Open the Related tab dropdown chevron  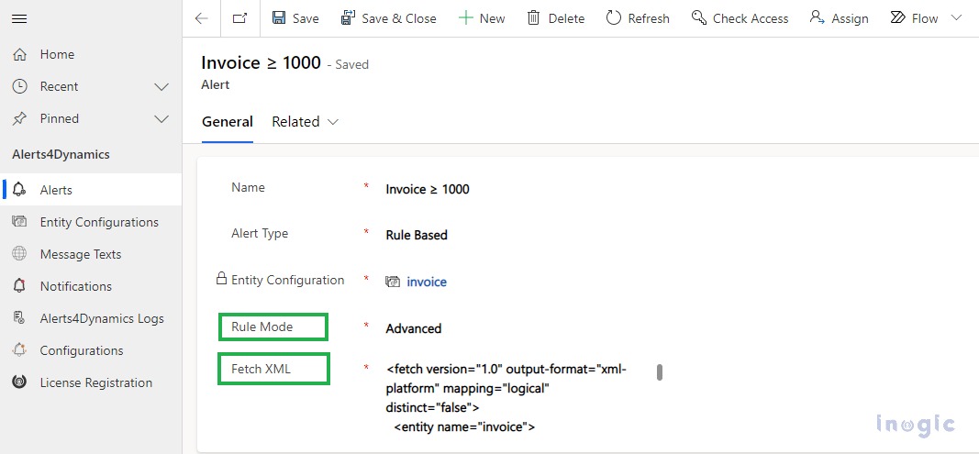point(333,122)
